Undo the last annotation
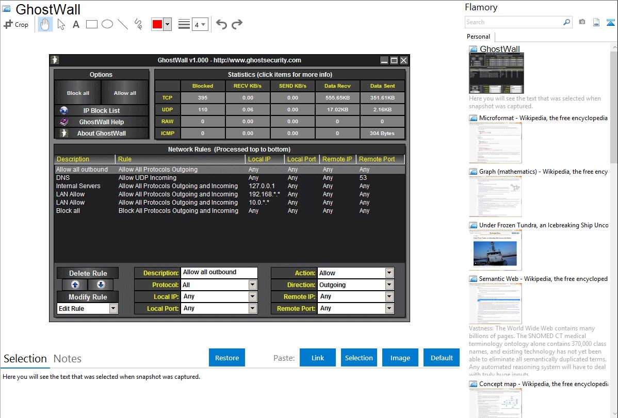This screenshot has width=618, height=418. coord(221,24)
